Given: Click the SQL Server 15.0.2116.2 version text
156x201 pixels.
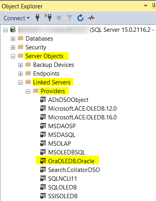Looking at the screenshot, I should point(122,30).
